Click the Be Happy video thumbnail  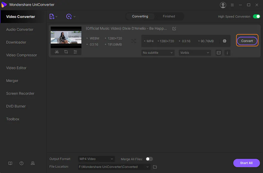point(66,37)
